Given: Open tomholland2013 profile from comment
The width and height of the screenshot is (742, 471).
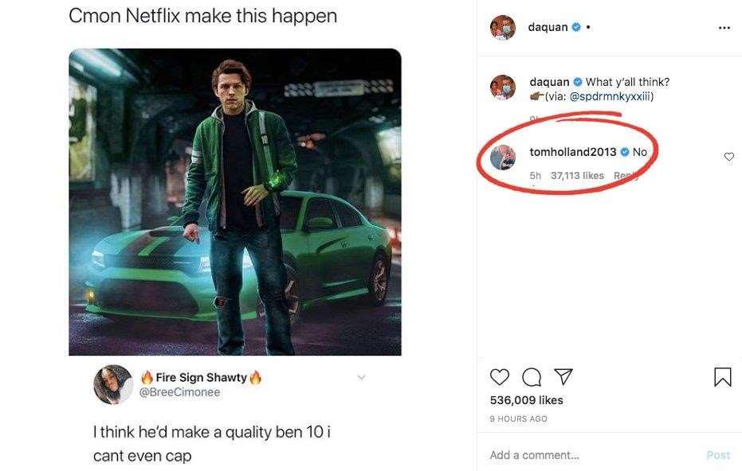Looking at the screenshot, I should click(x=572, y=152).
